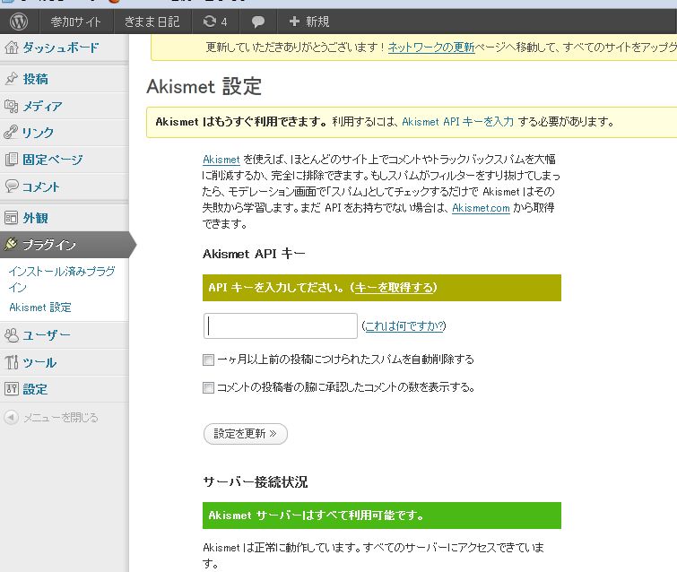Click the 投稿 pushpin icon
This screenshot has height=572, width=677.
12,79
